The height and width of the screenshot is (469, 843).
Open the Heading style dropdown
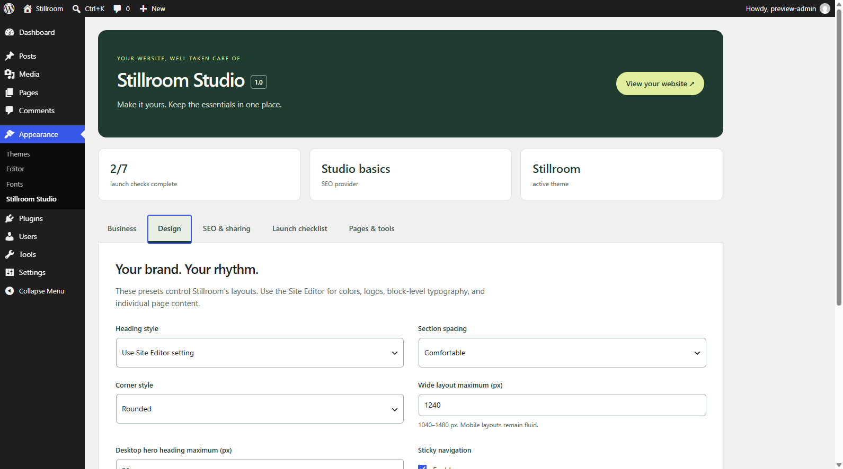260,353
